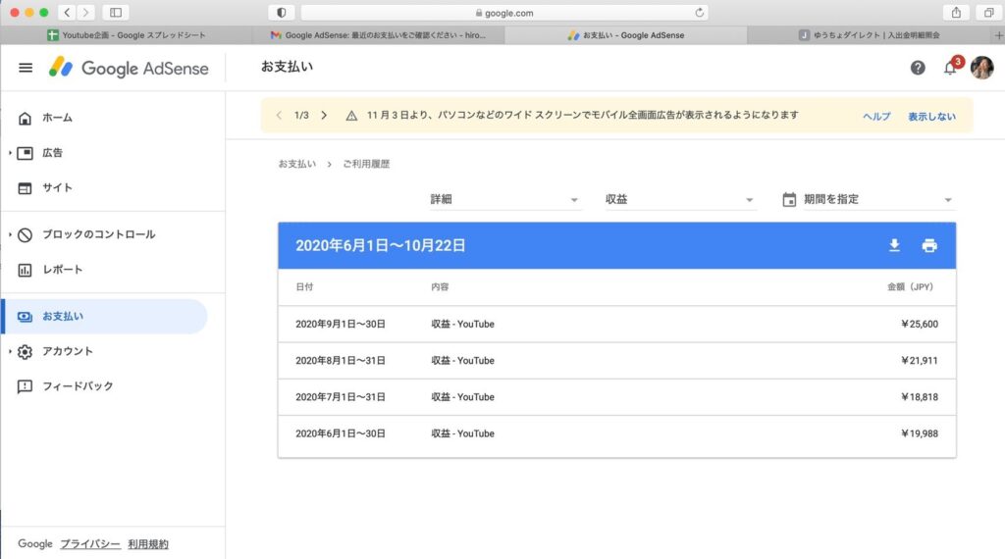Click the ホーム home icon
The image size is (1005, 559).
(x=25, y=118)
